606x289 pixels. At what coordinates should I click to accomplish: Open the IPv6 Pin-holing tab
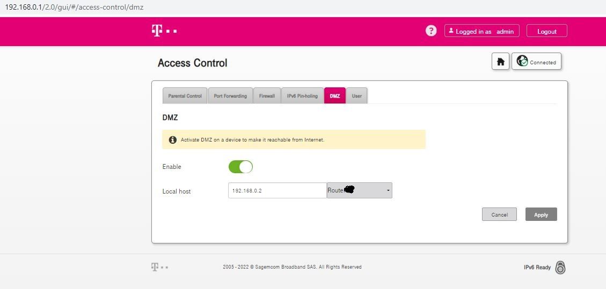pyautogui.click(x=302, y=95)
